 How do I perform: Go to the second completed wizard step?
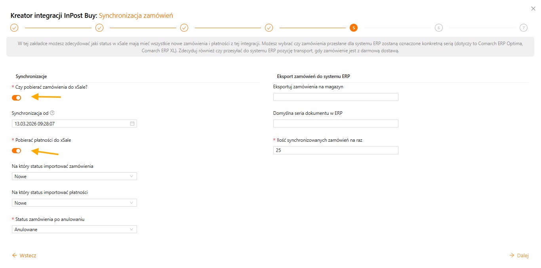[x=99, y=28]
